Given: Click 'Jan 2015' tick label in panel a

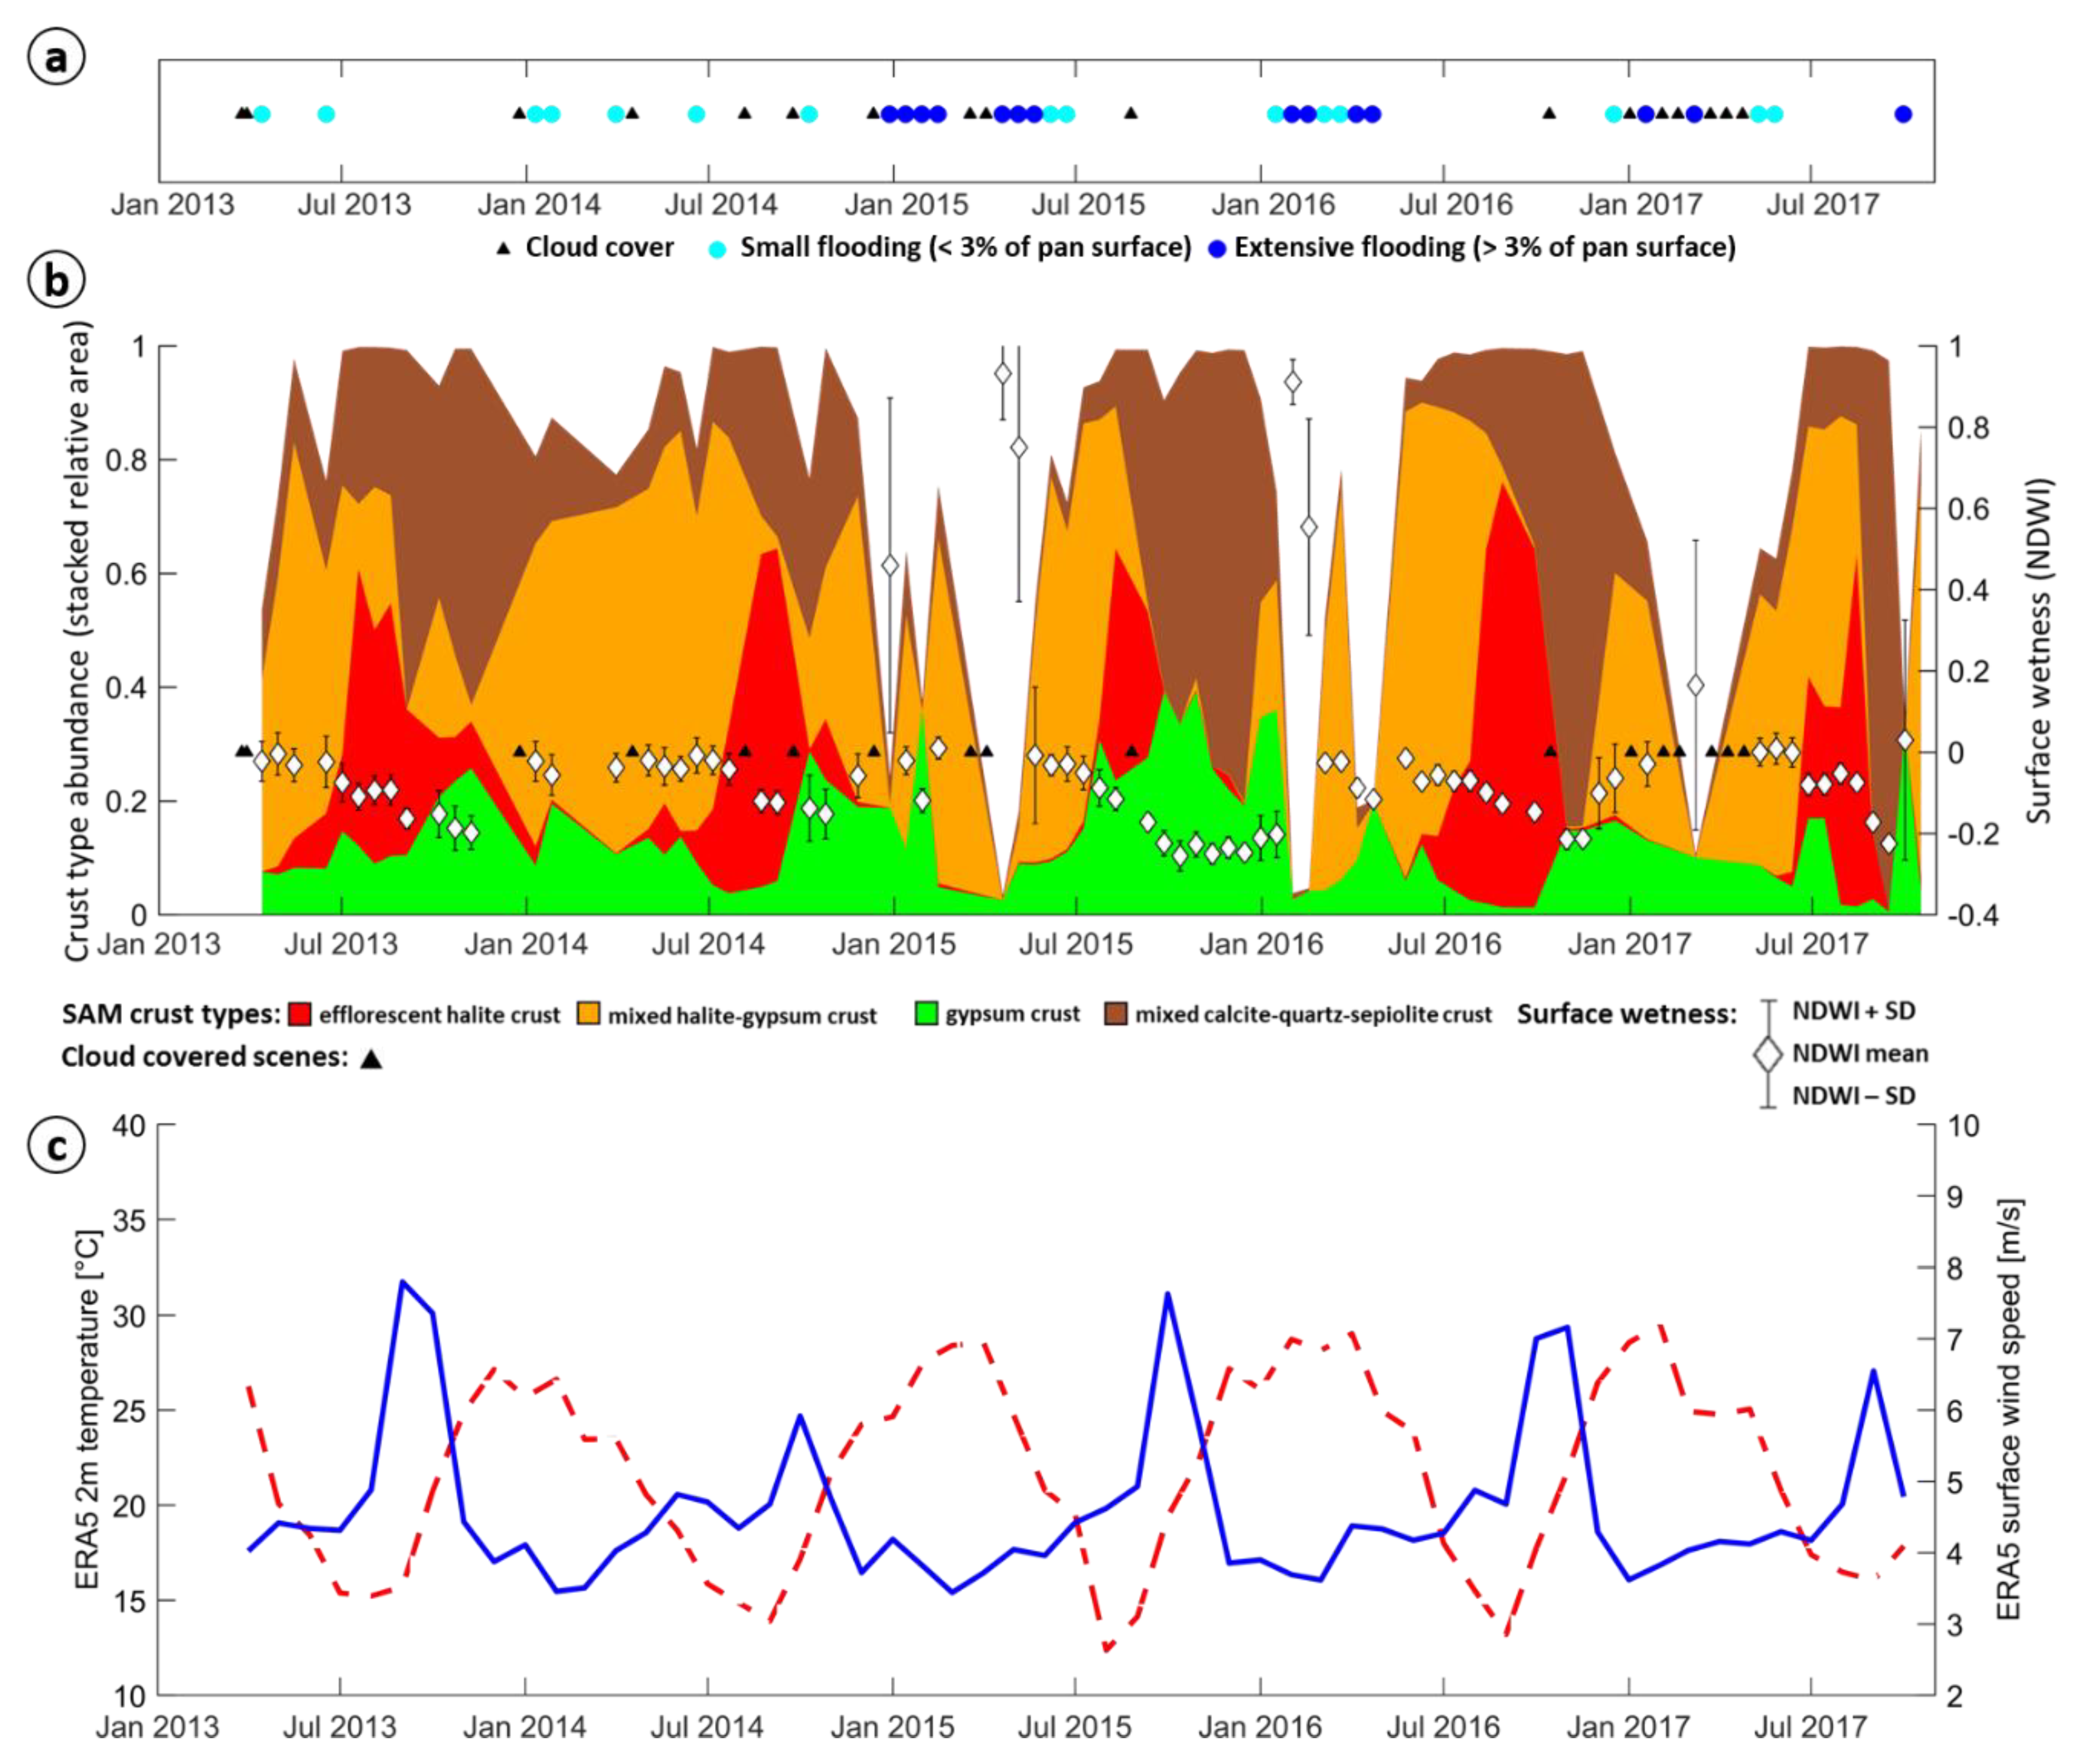Looking at the screenshot, I should tap(906, 205).
